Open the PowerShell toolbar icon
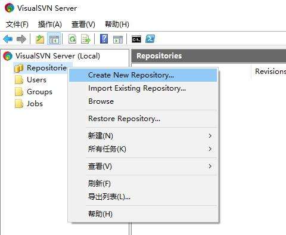This screenshot has height=235, width=286. tap(150, 39)
